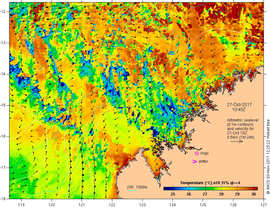
Task: Click longitude axis label 120
Action: [x=52, y=205]
